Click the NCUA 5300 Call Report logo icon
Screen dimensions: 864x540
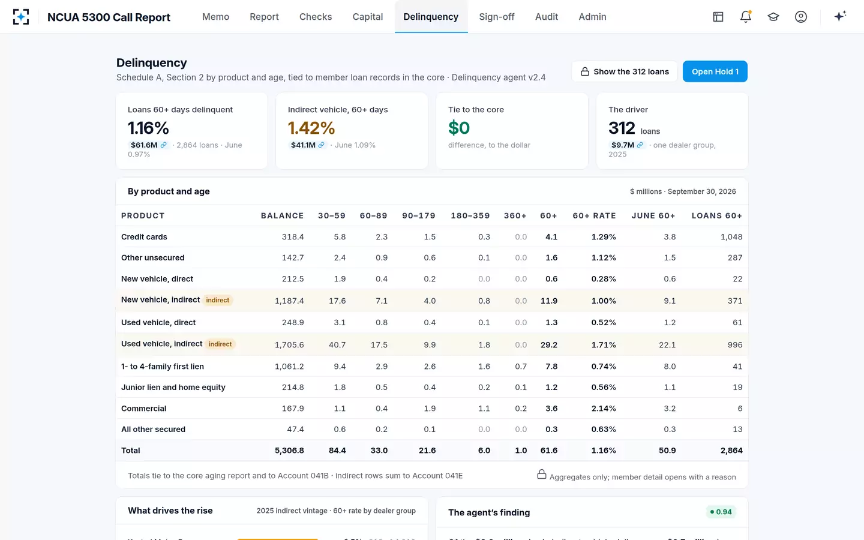(21, 17)
